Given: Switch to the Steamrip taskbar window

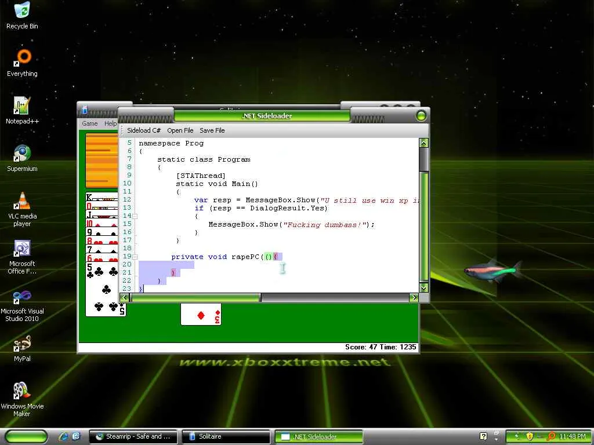Looking at the screenshot, I should [x=134, y=436].
